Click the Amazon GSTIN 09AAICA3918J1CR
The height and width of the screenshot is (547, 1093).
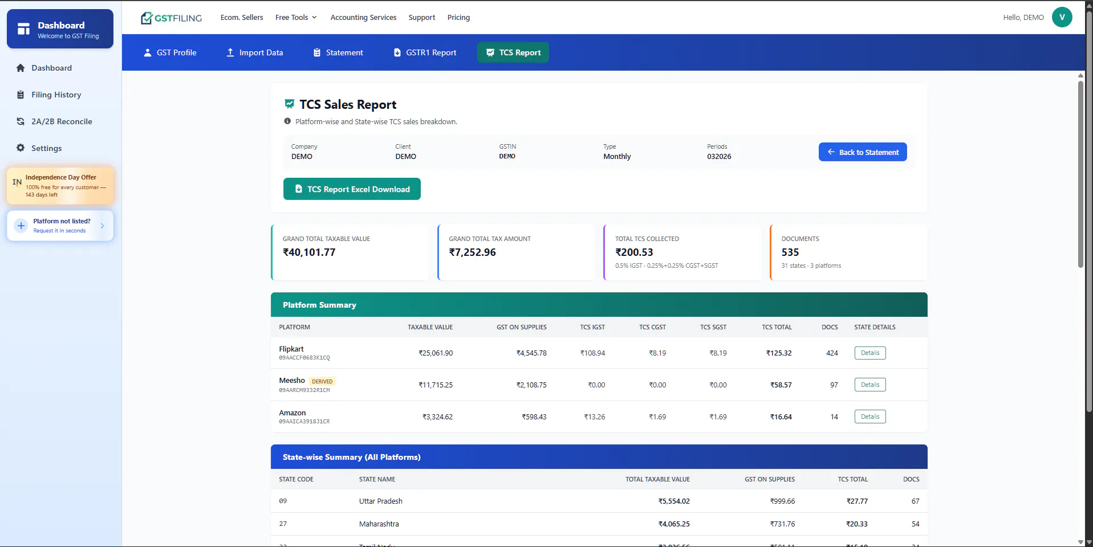pyautogui.click(x=304, y=422)
